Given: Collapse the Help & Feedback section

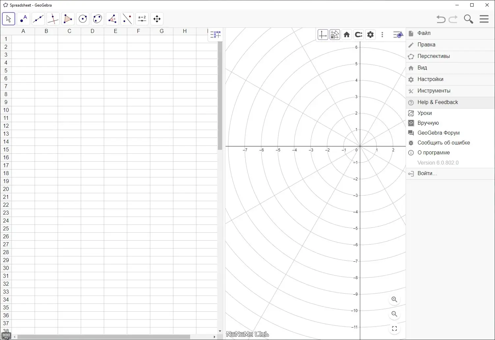Looking at the screenshot, I should 450,102.
